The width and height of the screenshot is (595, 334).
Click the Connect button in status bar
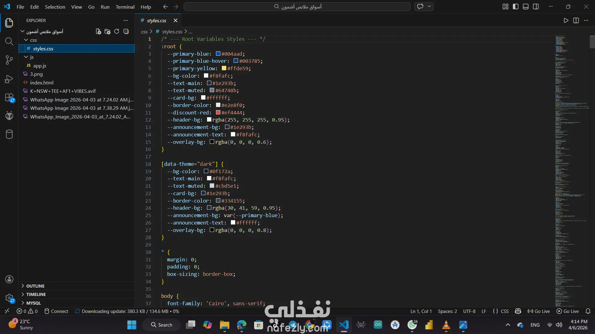coord(56,311)
